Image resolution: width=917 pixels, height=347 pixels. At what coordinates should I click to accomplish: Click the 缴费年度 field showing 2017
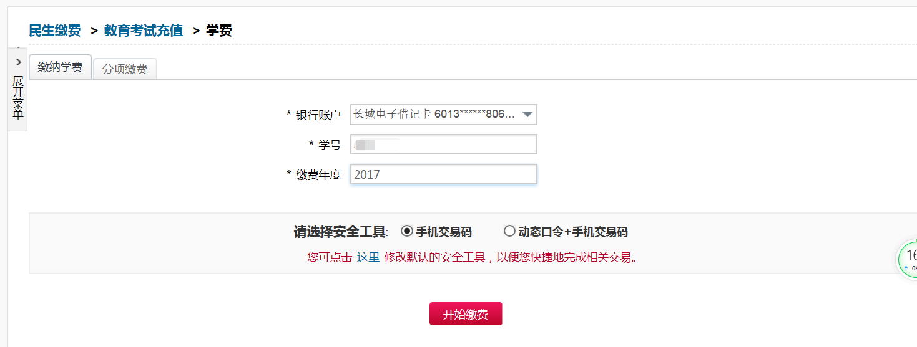tap(443, 174)
